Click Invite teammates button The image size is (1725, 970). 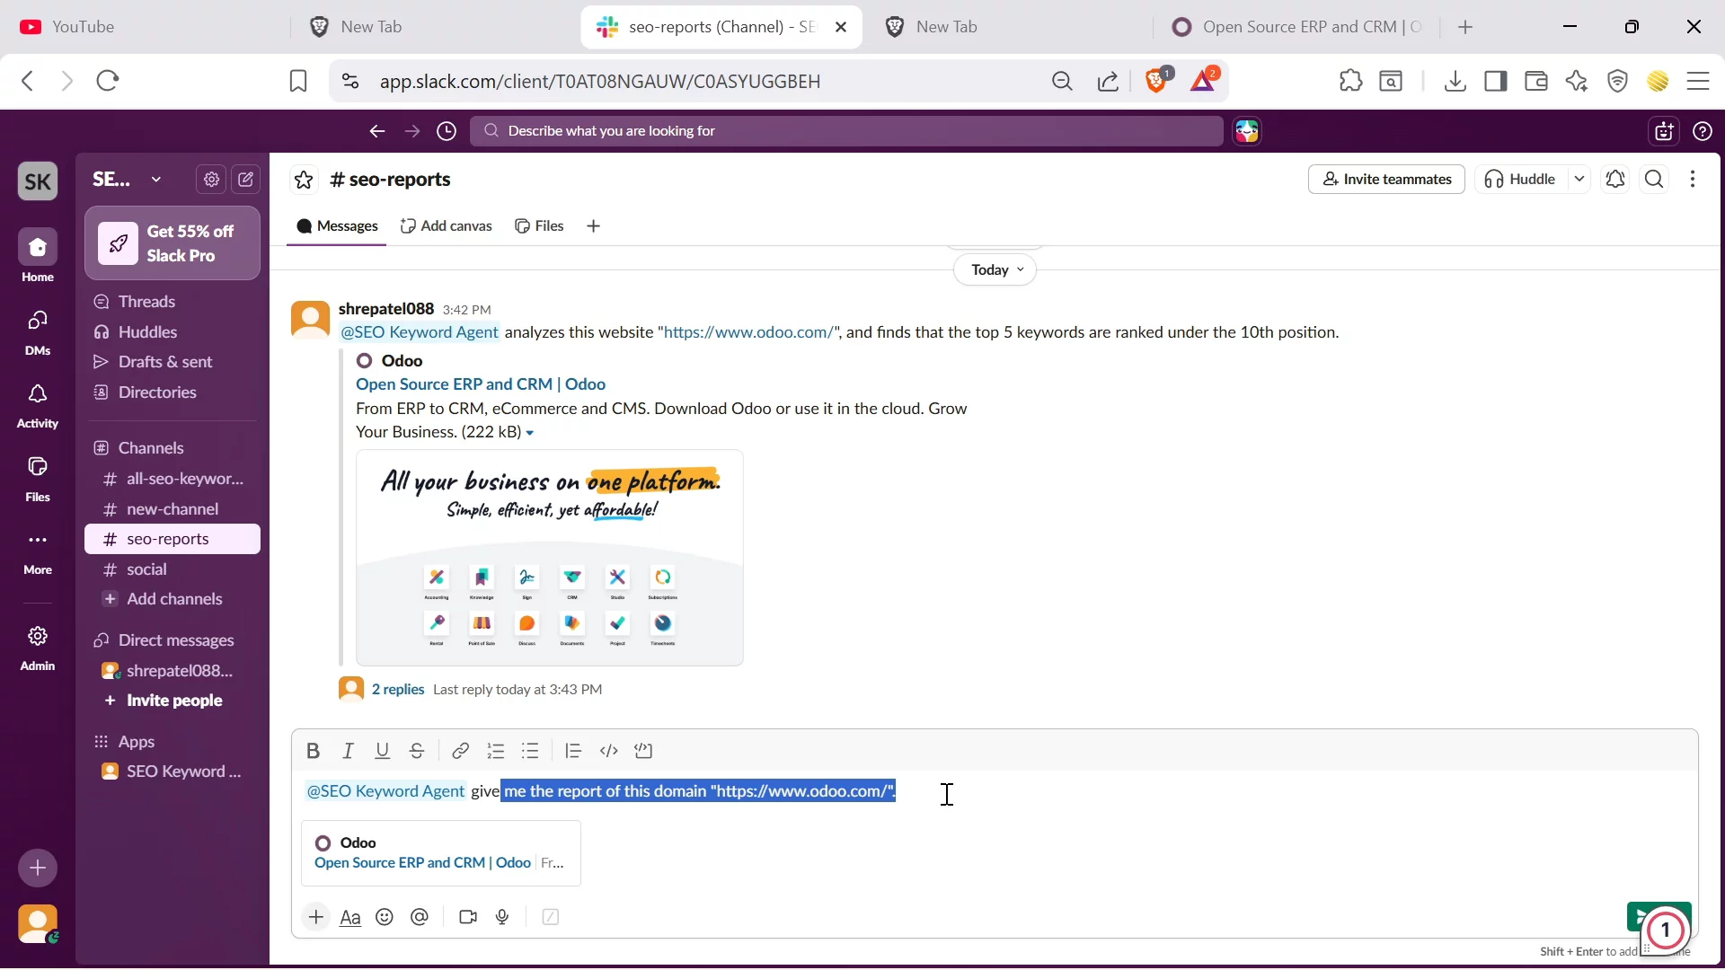(x=1386, y=180)
